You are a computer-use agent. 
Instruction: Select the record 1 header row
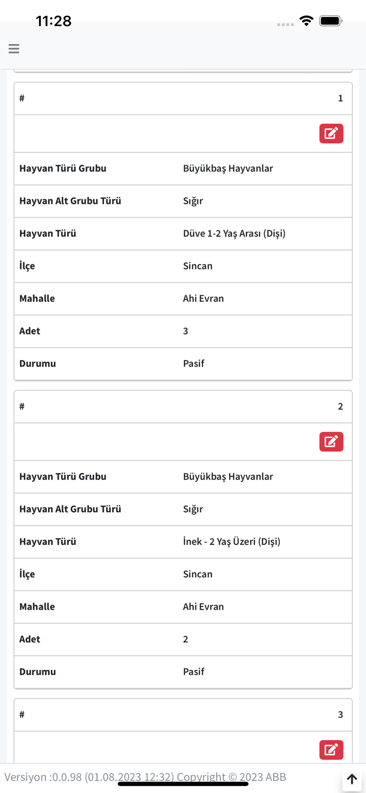tap(183, 98)
